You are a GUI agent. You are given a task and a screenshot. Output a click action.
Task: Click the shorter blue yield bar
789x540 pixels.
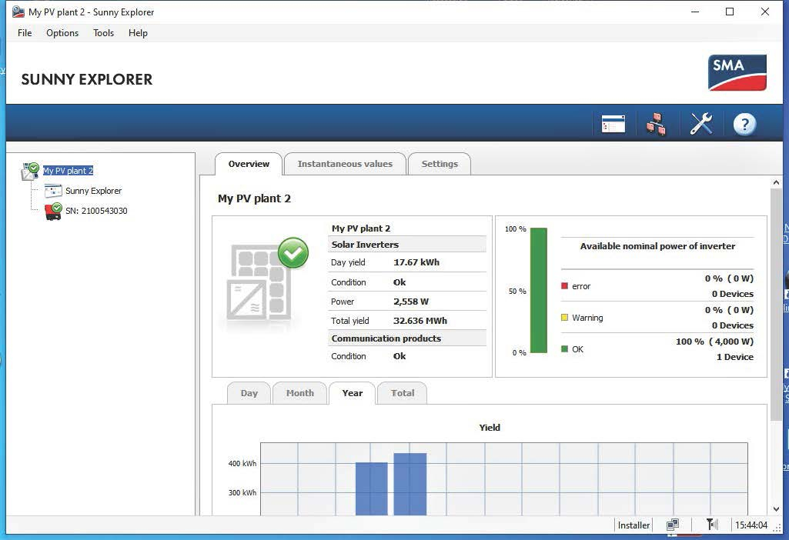pos(371,488)
